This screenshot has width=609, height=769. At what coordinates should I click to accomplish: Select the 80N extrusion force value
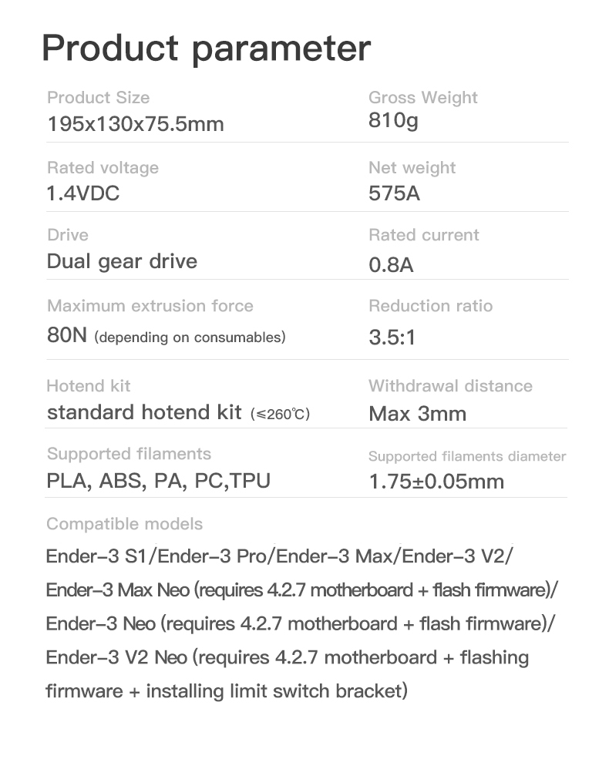(x=67, y=335)
